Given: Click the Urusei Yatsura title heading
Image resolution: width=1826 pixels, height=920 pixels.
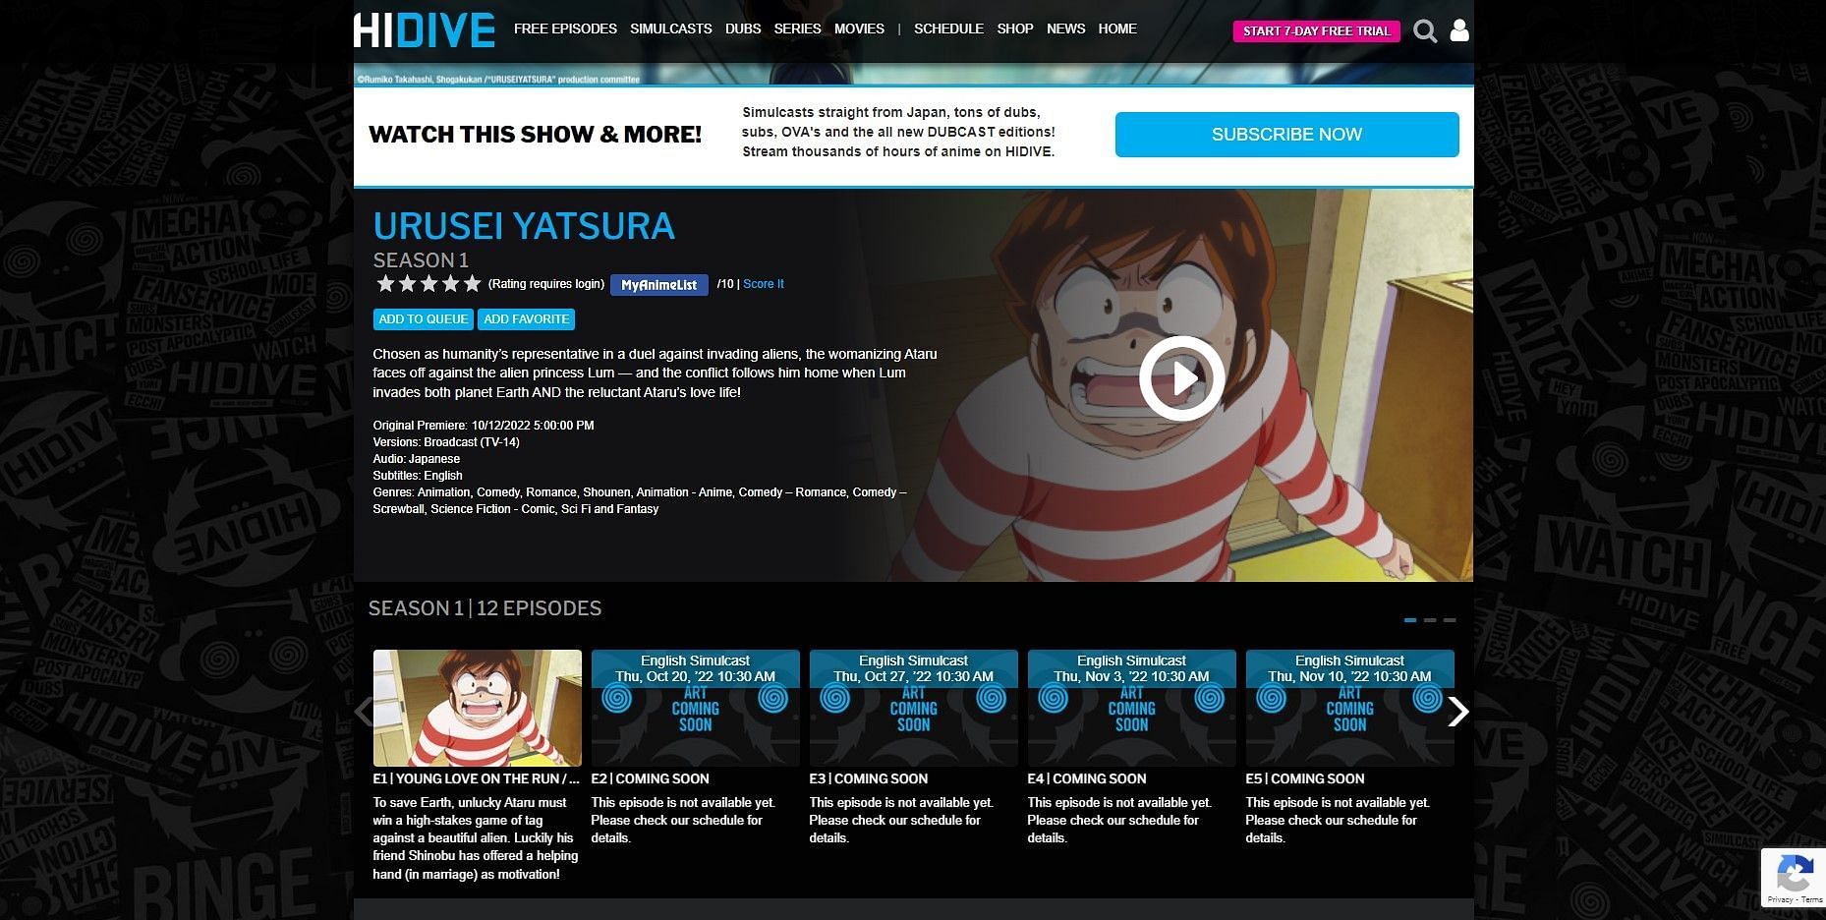Looking at the screenshot, I should [x=524, y=226].
